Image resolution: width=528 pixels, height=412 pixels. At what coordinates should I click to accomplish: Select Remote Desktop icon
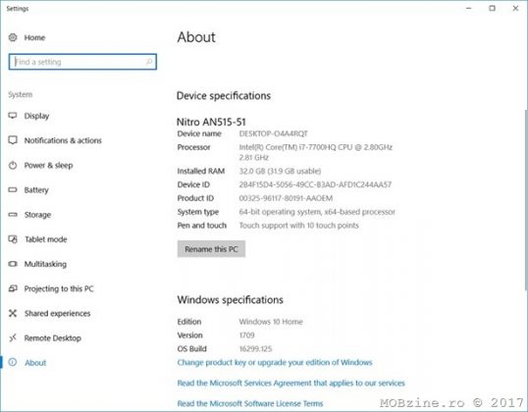click(x=13, y=337)
